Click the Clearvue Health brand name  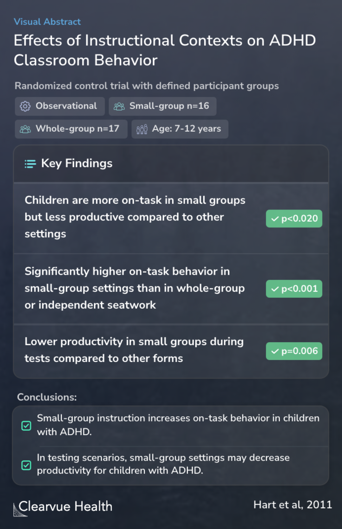point(66,507)
